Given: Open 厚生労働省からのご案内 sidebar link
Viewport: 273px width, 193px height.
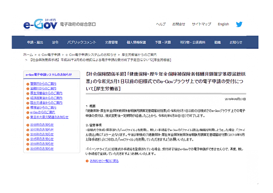Looking at the screenshot, I should 46,93.
